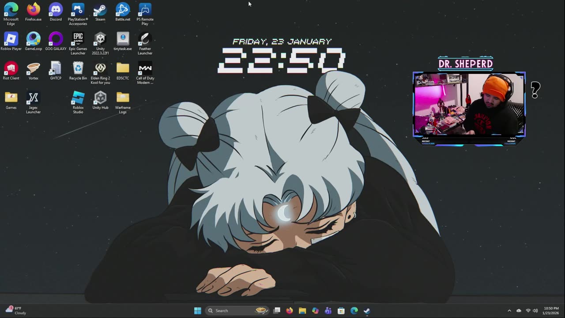Select the Call of Duty Modern shortcut
The image size is (565, 318).
(145, 73)
